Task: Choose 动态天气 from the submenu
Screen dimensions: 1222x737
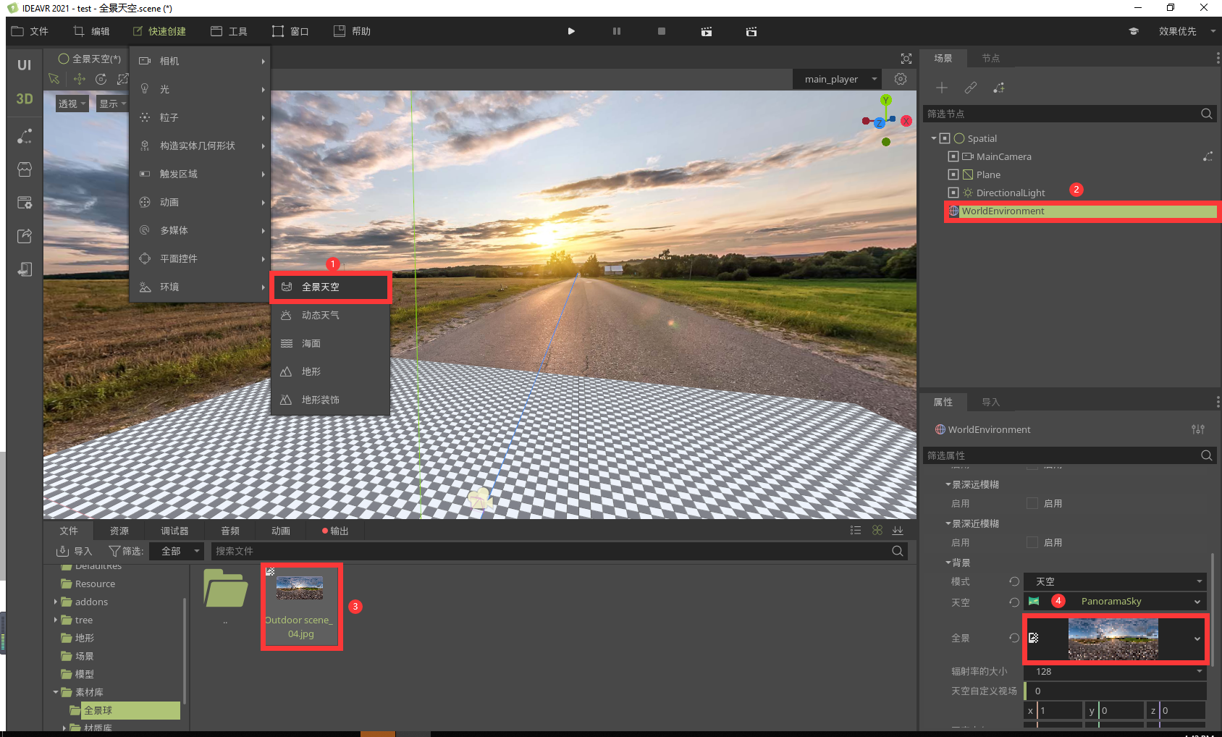Action: pos(330,315)
